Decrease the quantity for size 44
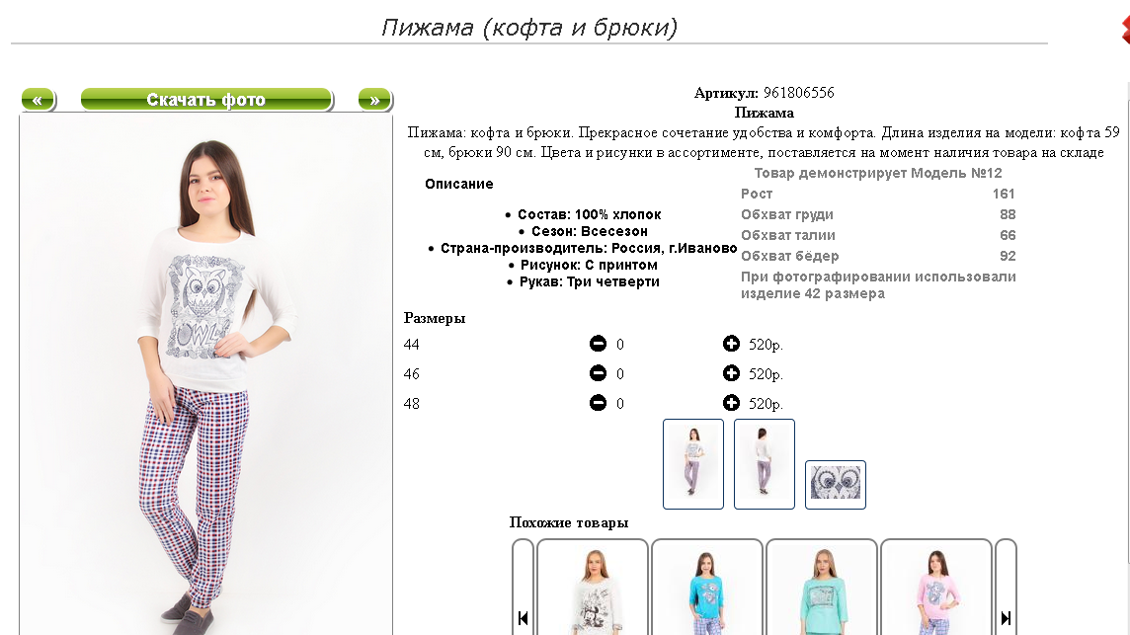 pos(598,344)
